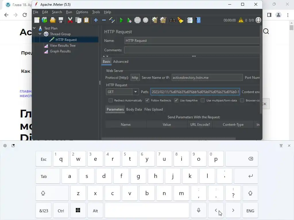Viewport: 294px width, 220px height.
Task: Open the Run menu
Action: point(69,12)
